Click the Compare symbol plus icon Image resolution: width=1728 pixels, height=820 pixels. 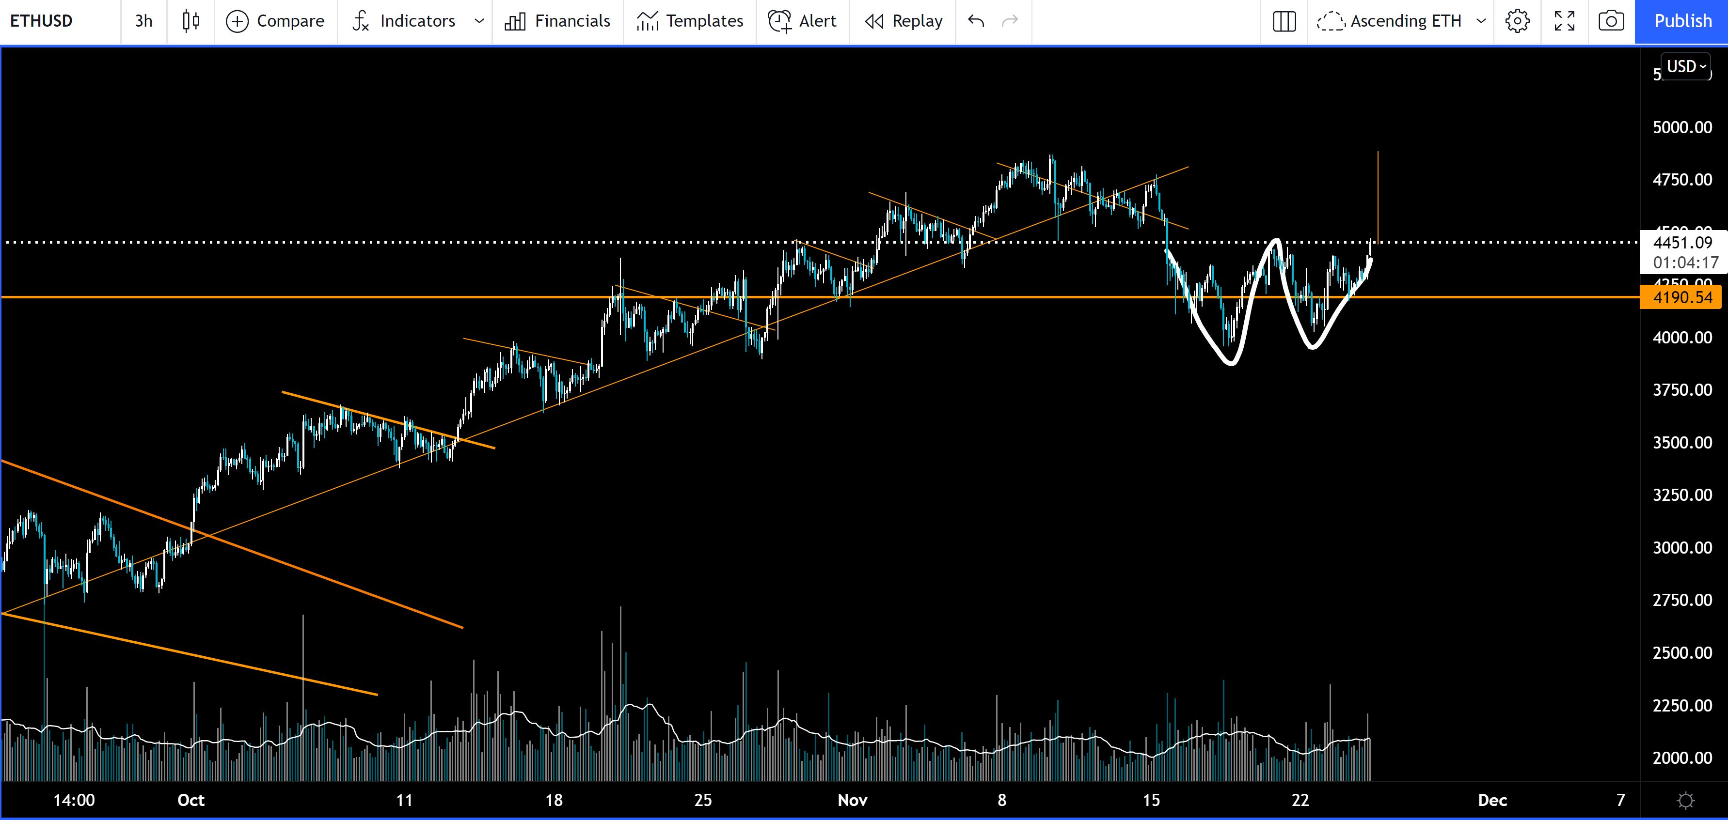coord(237,21)
